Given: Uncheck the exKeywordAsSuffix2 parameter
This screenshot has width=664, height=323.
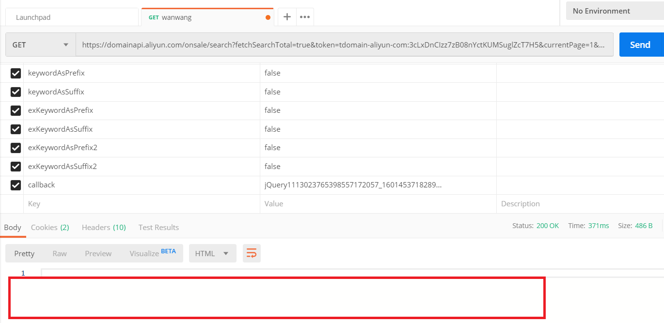Looking at the screenshot, I should pyautogui.click(x=16, y=167).
